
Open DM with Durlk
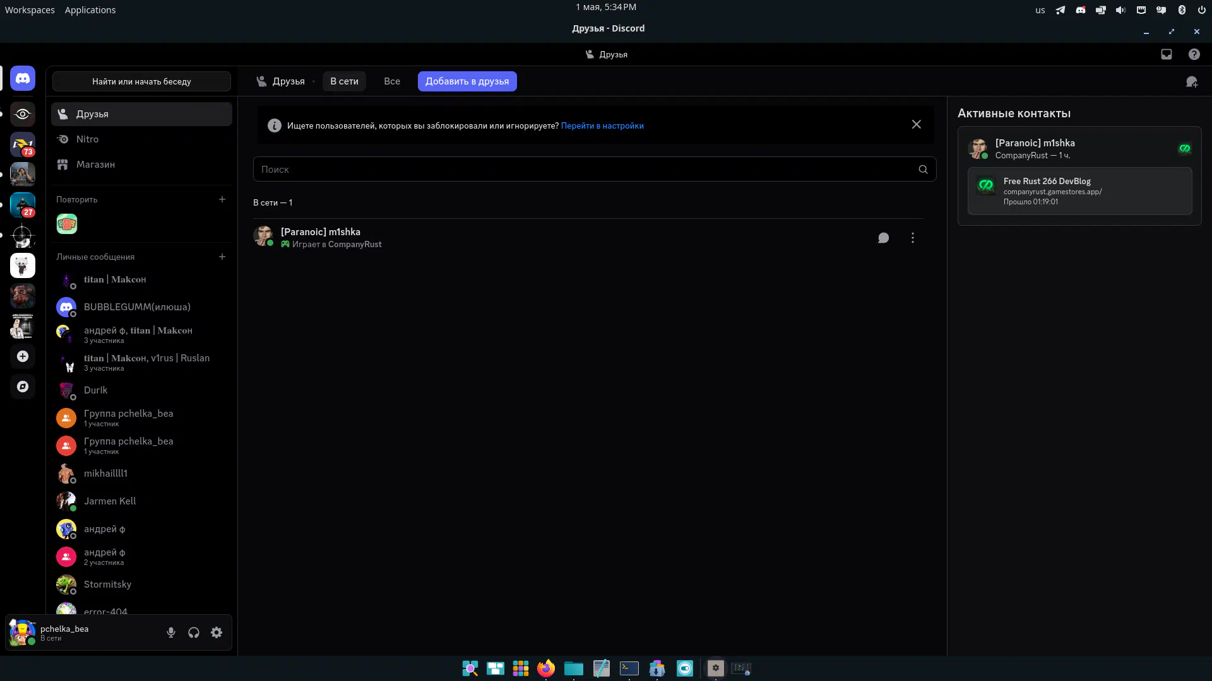141,390
